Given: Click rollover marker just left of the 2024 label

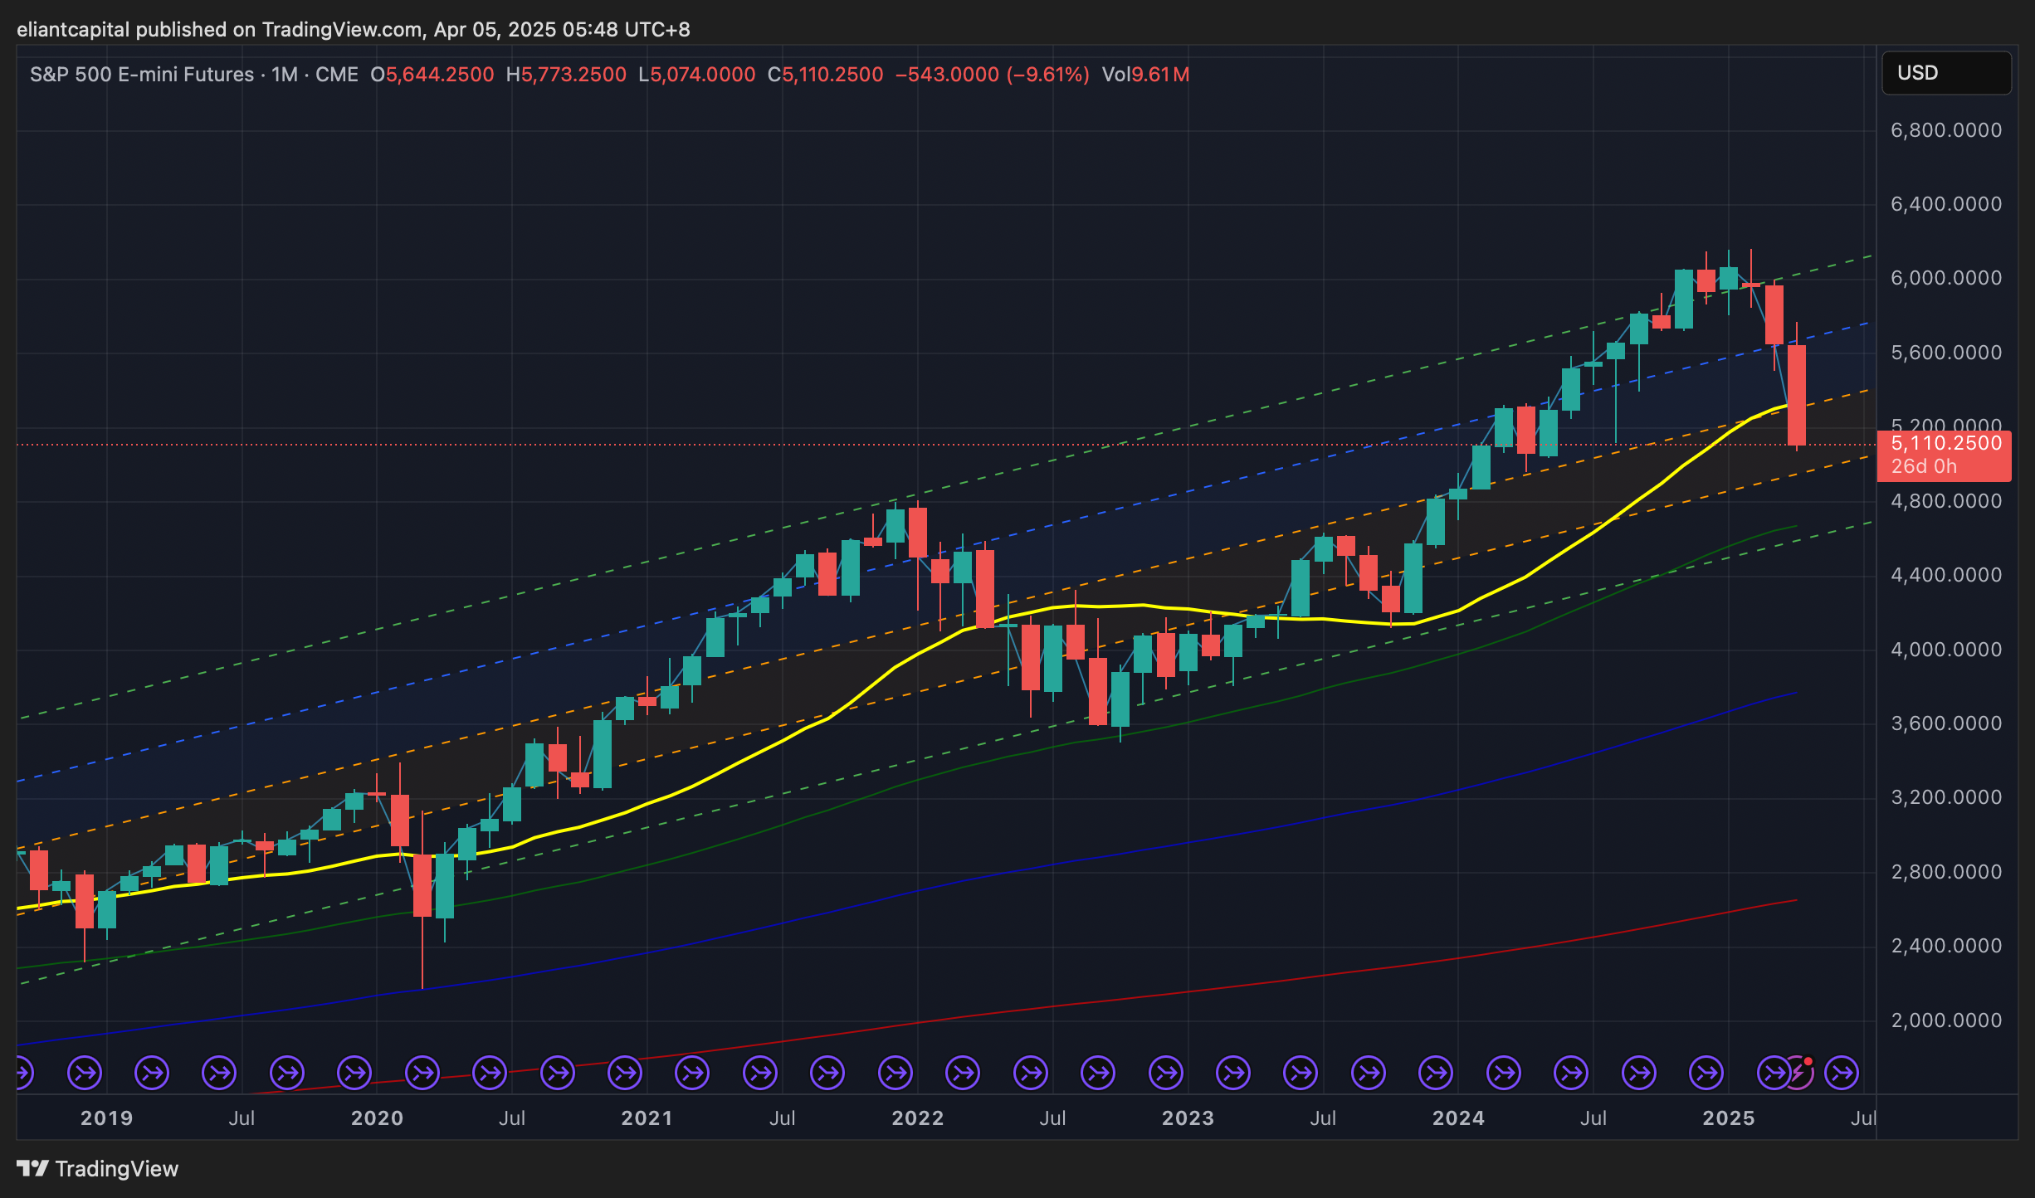Looking at the screenshot, I should pos(1436,1073).
